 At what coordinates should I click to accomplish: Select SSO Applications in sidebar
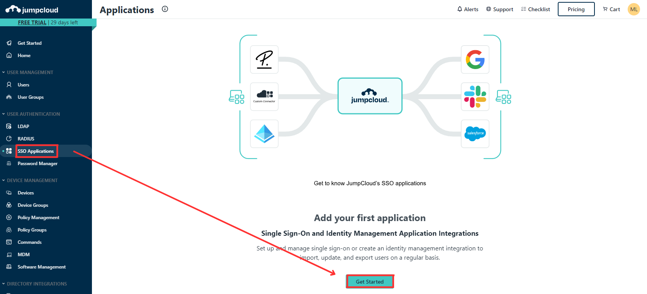[36, 151]
